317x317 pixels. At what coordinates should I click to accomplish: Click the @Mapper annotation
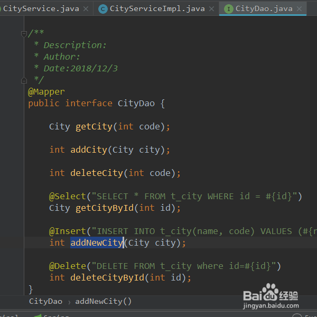click(x=46, y=92)
